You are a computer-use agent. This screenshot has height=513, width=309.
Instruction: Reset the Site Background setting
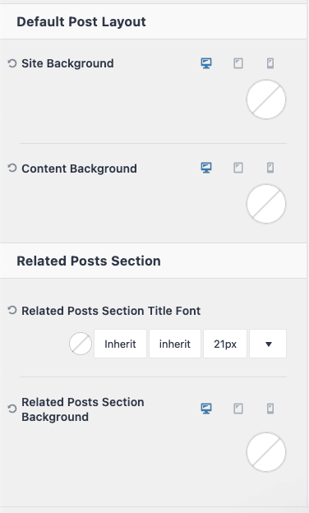(x=12, y=63)
